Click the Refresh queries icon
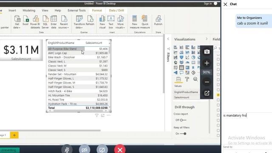The width and height of the screenshot is (272, 153). coord(90,20)
